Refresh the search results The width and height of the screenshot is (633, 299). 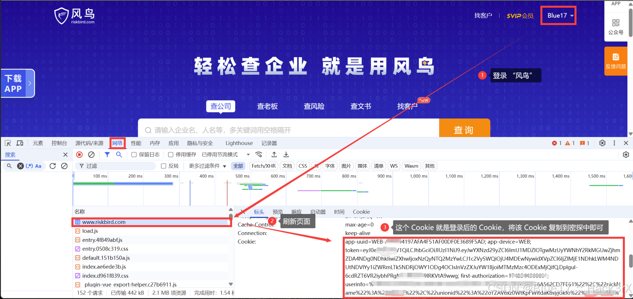53,166
